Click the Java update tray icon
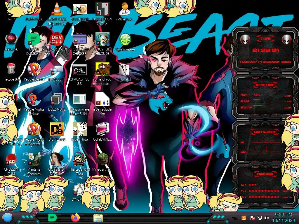This screenshot has height=224, width=299. pos(244,218)
